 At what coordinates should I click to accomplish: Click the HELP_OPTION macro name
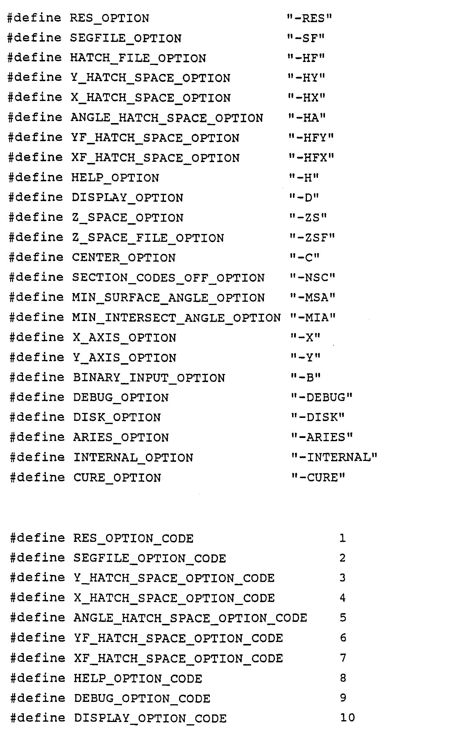point(115,178)
